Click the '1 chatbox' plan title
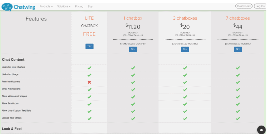Screen dimensions: 267x136 (133, 18)
